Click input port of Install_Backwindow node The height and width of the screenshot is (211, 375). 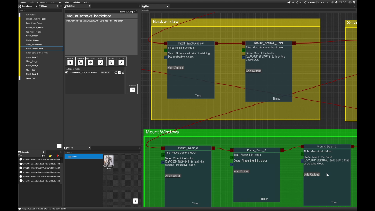166,44
